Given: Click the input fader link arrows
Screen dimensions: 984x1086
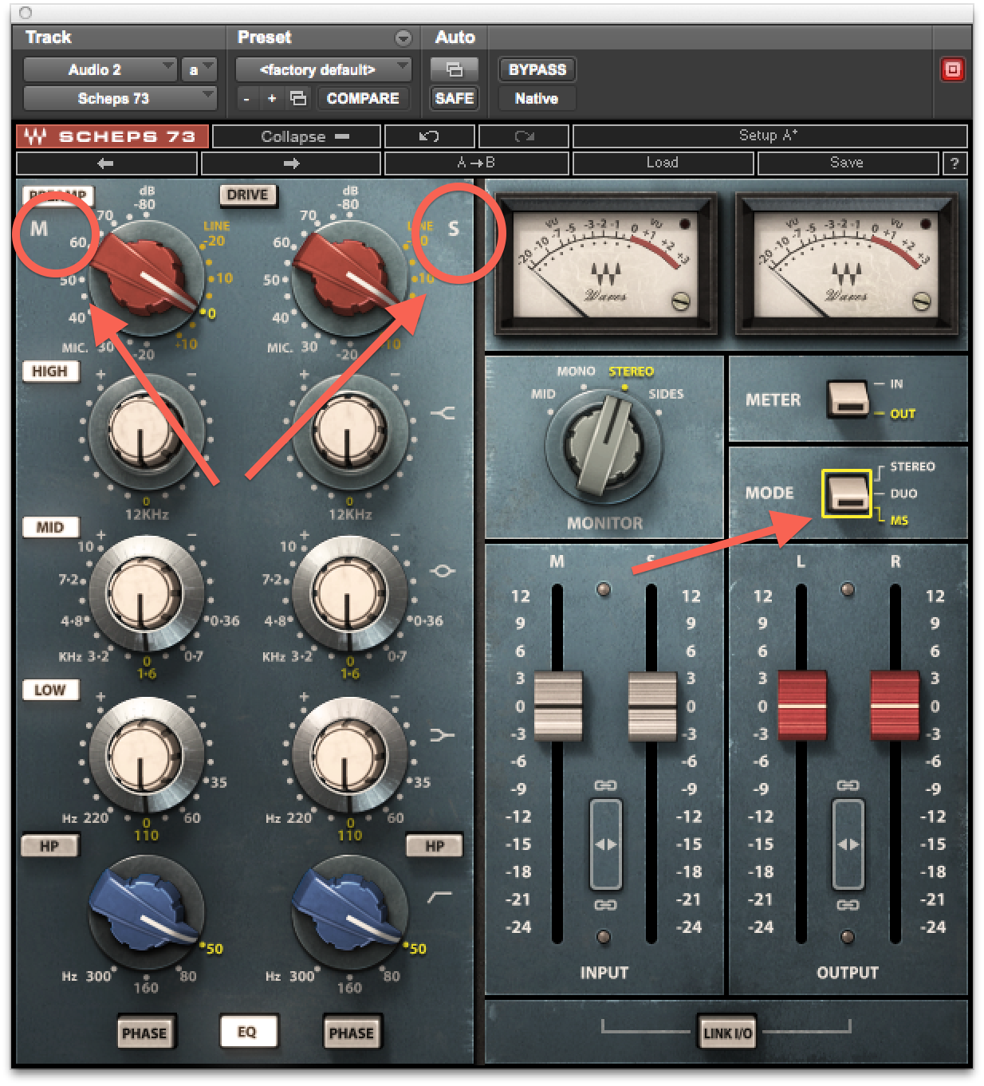Looking at the screenshot, I should (x=605, y=844).
